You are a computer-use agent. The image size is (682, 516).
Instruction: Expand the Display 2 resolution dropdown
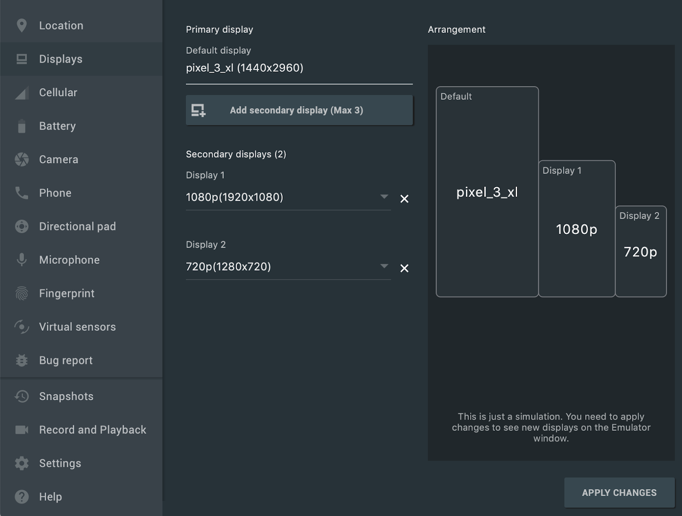[384, 266]
